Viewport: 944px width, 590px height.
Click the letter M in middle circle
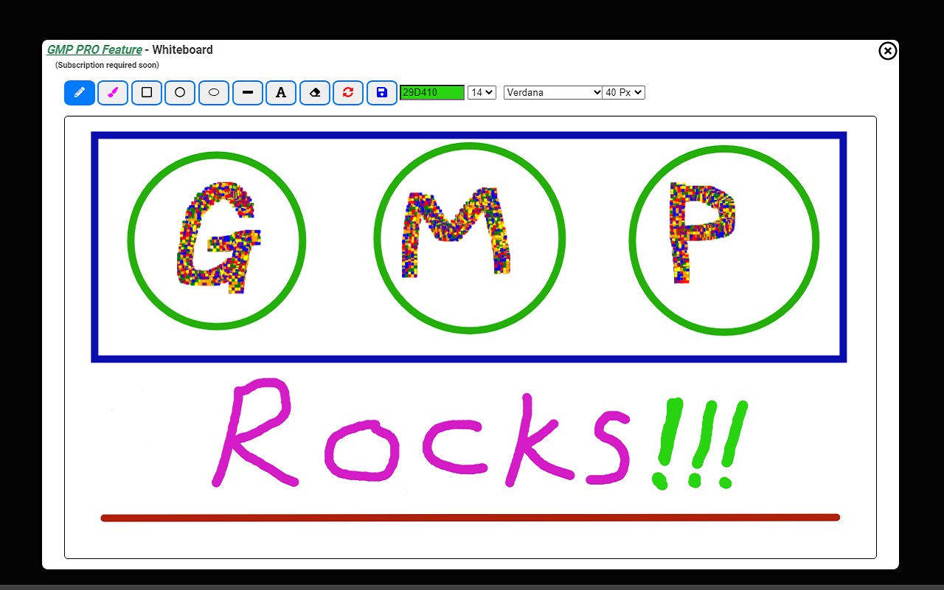pos(455,232)
